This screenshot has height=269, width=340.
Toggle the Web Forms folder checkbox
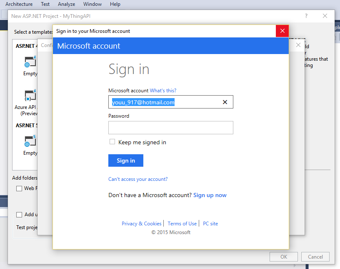[x=19, y=188]
